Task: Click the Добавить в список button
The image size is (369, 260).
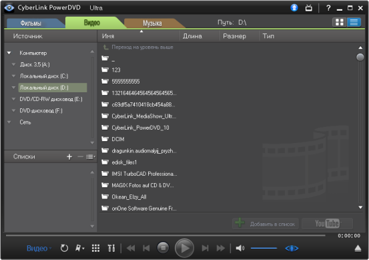Action: pos(266,224)
